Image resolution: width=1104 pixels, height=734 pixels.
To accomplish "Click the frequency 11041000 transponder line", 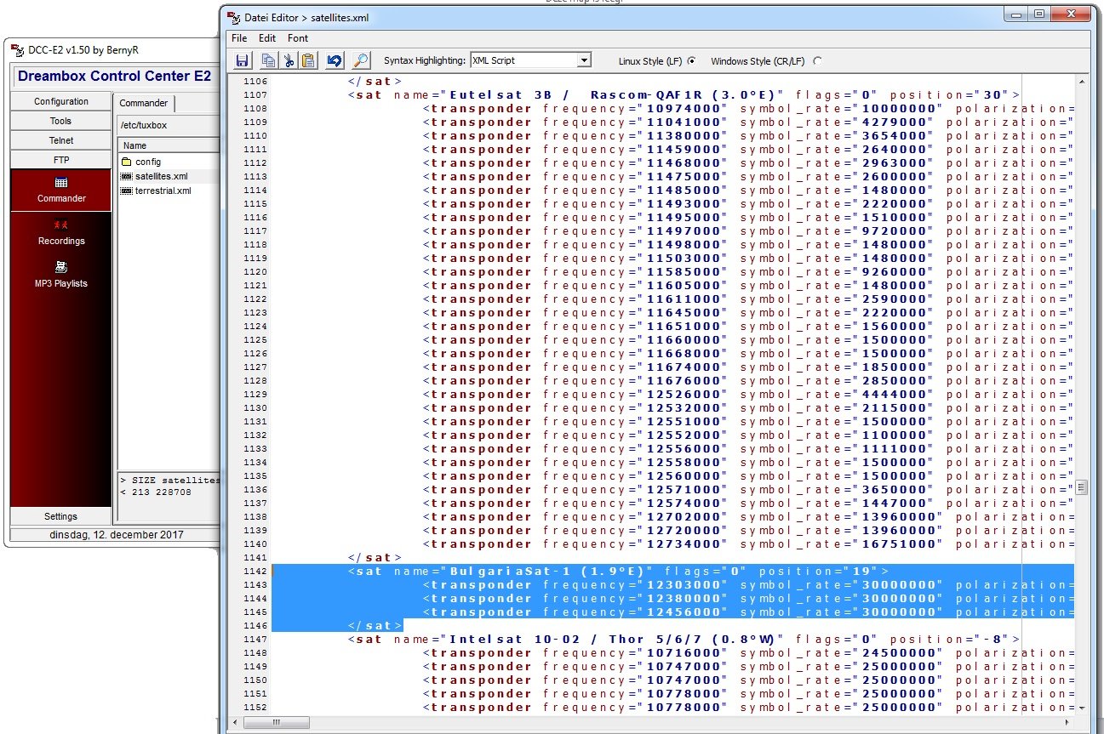I will (747, 122).
